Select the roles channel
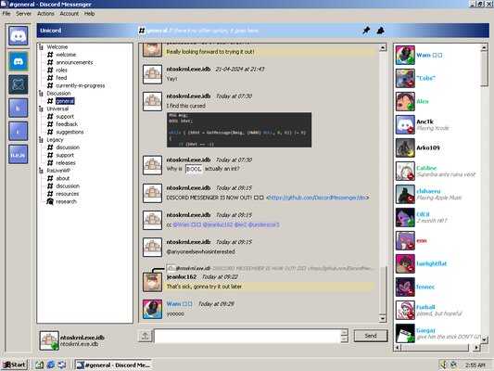494x371 pixels. tap(62, 70)
